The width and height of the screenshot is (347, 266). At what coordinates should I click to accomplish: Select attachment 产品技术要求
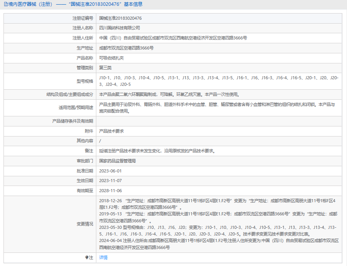pyautogui.click(x=111, y=131)
